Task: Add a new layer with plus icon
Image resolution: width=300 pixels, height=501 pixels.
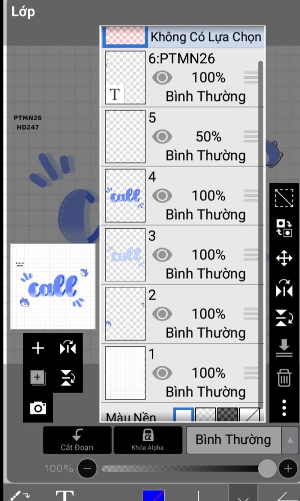Action: (x=38, y=348)
